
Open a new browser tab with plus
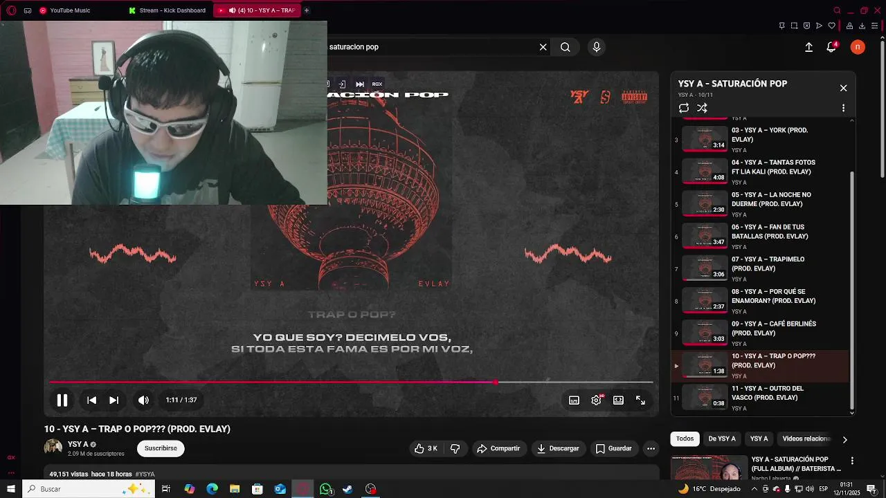coord(307,10)
